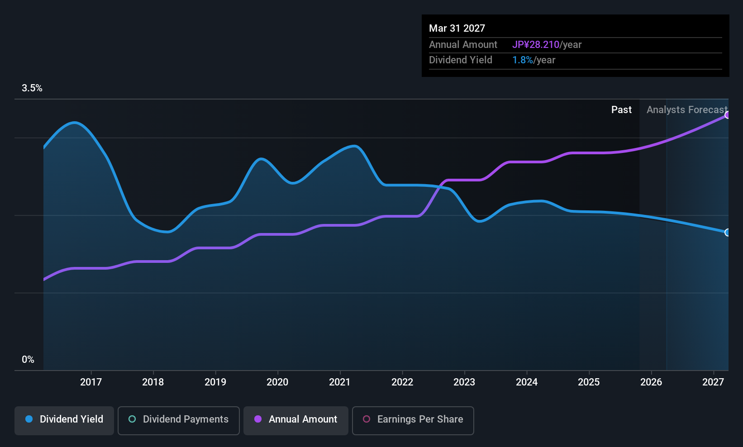Click the purple Annual Amount endpoint marker

coord(727,115)
